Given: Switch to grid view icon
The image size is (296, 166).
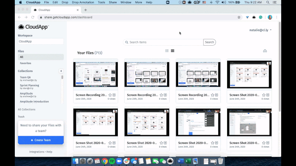Looking at the screenshot, I should point(173,51).
